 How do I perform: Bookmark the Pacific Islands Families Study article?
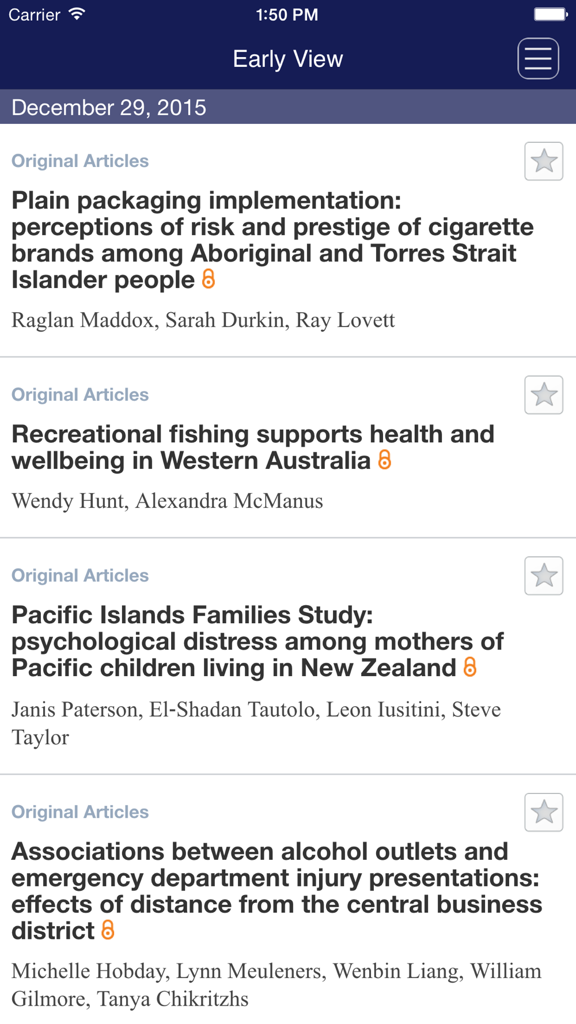click(x=544, y=576)
